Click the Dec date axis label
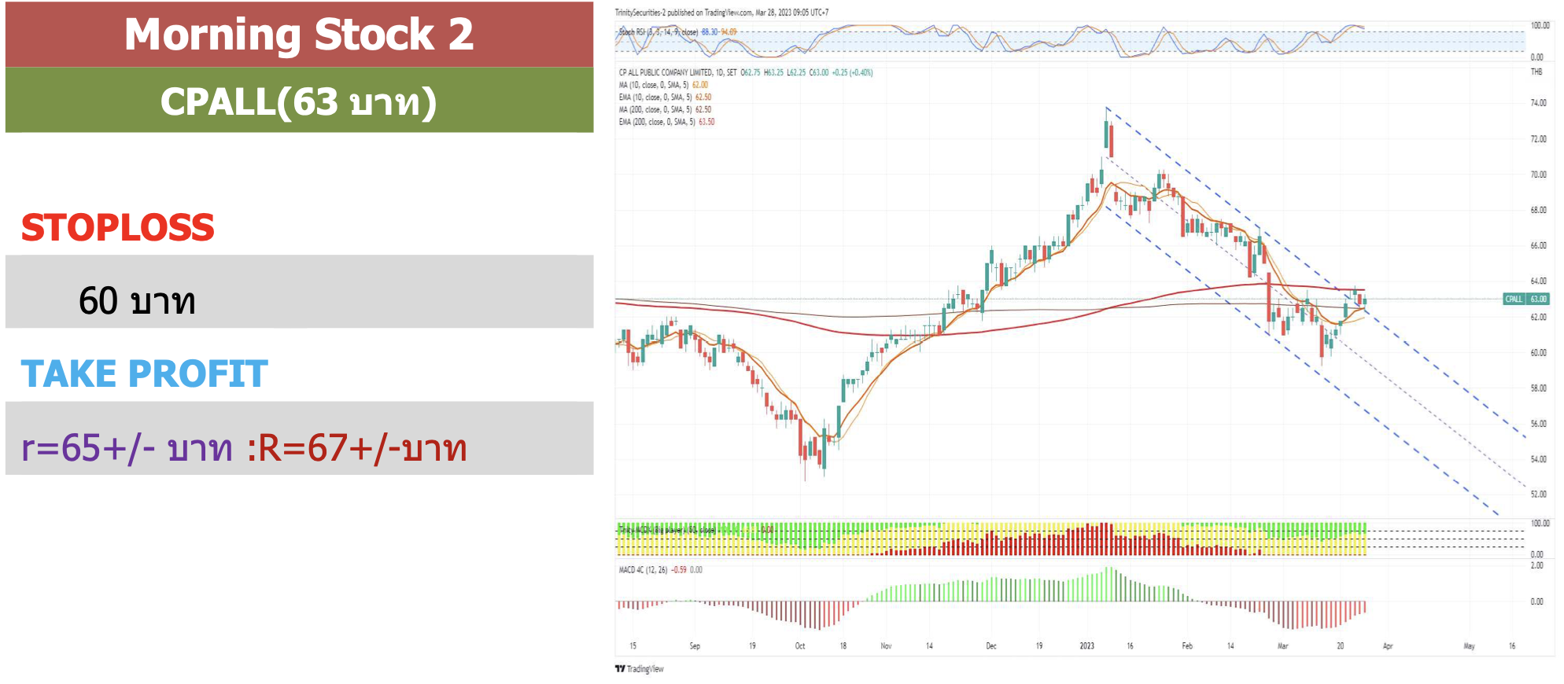Screen dimensions: 1564x684 point(991,646)
